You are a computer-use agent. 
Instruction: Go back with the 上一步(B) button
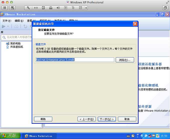pyautogui.click(x=87, y=119)
